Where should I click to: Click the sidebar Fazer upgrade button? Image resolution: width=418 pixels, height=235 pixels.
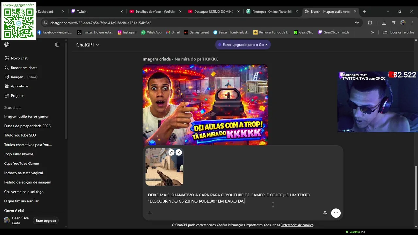pyautogui.click(x=46, y=221)
